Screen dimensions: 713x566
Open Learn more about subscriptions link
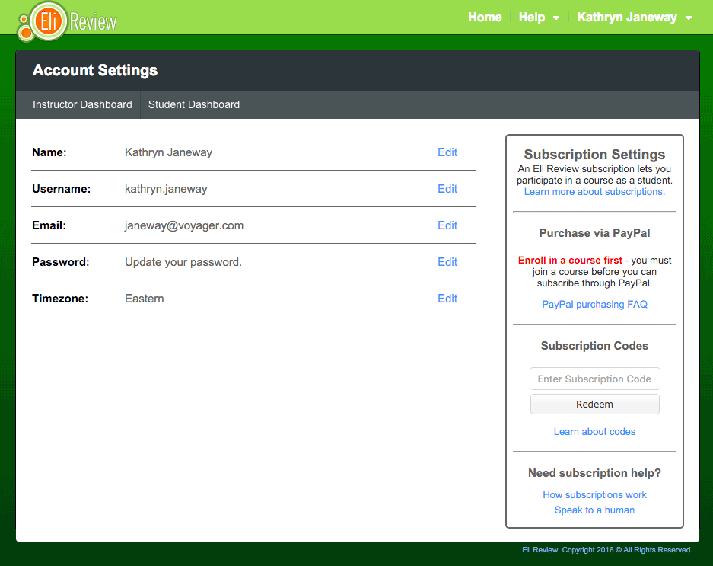point(594,192)
